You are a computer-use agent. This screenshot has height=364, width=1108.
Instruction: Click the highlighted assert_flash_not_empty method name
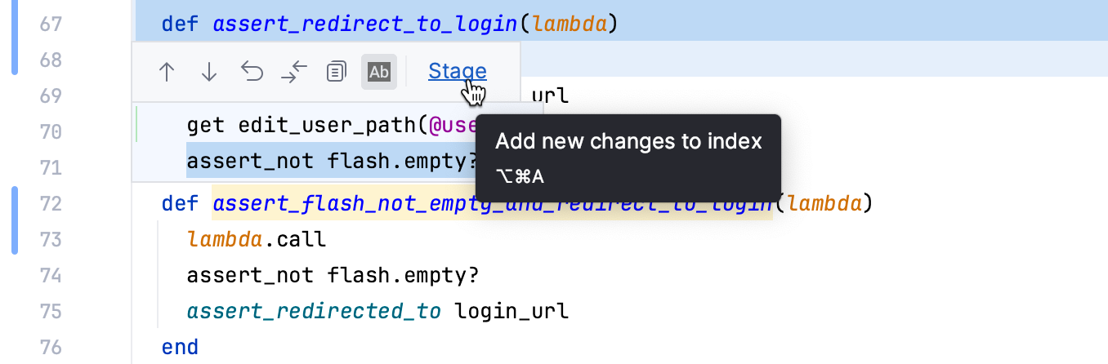pos(492,203)
